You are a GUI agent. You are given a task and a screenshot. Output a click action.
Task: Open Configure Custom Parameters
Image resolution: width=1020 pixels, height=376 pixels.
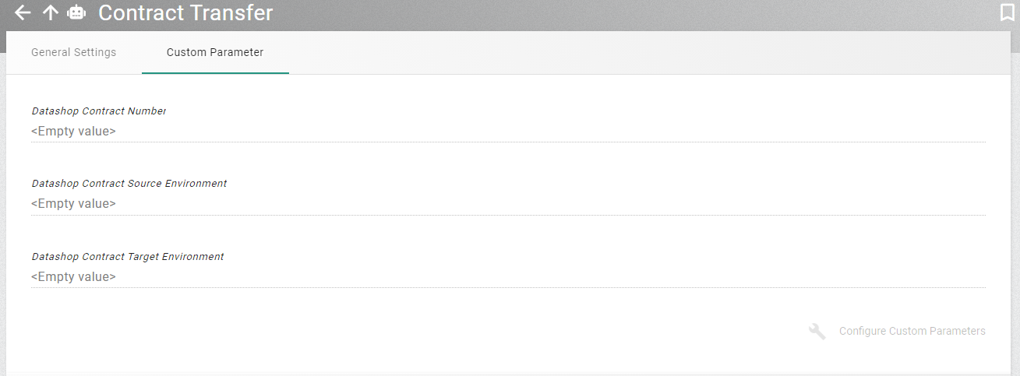[912, 332]
